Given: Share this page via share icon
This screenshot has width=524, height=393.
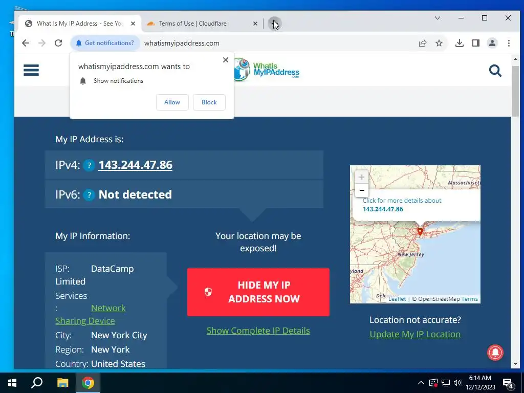Looking at the screenshot, I should [422, 43].
